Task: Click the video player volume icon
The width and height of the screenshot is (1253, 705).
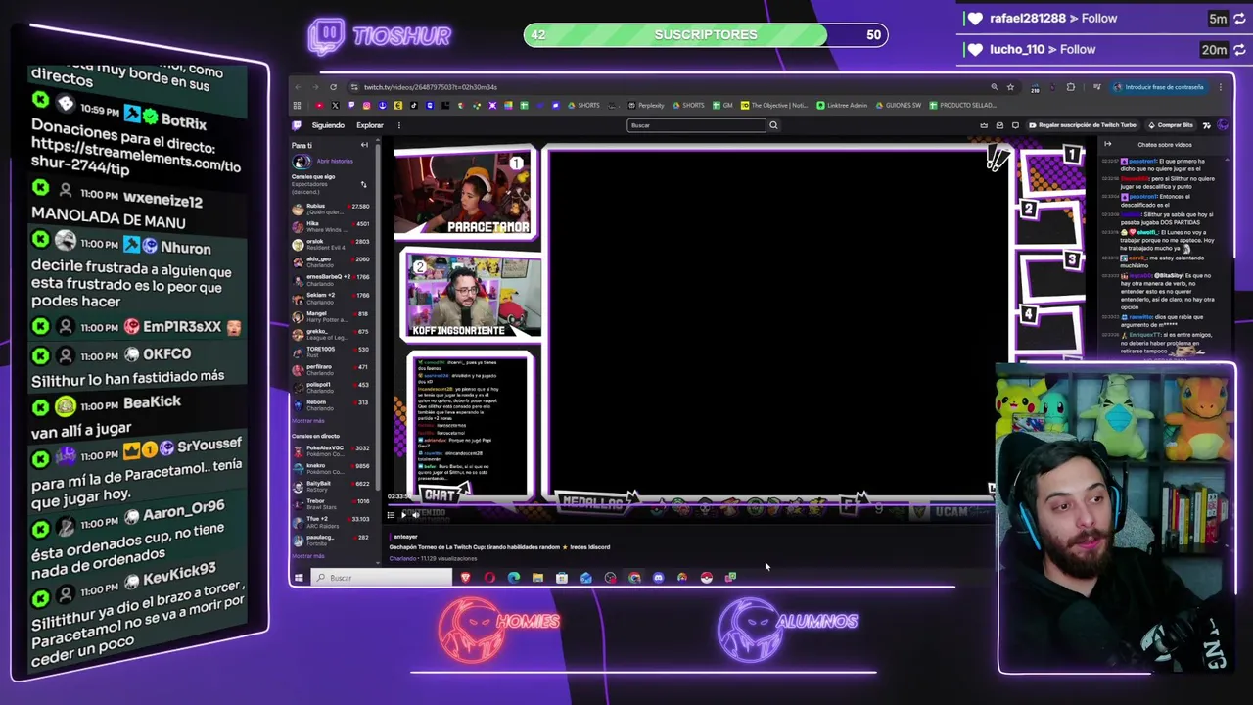Action: tap(416, 515)
